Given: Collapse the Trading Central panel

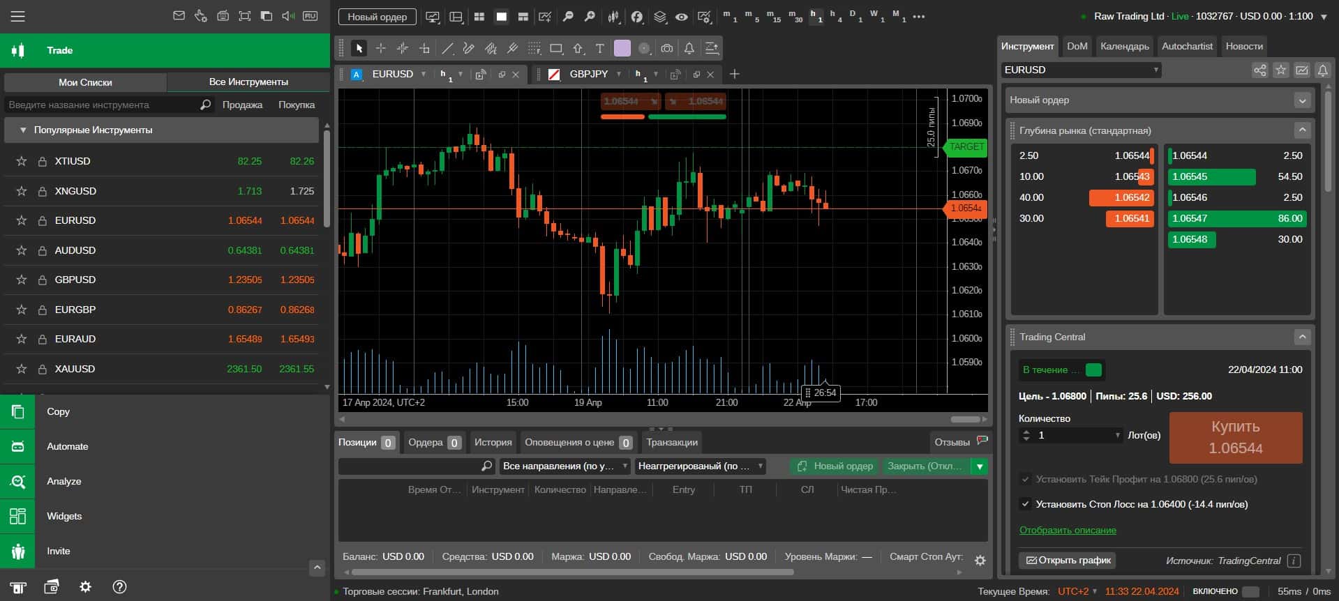Looking at the screenshot, I should pyautogui.click(x=1302, y=337).
